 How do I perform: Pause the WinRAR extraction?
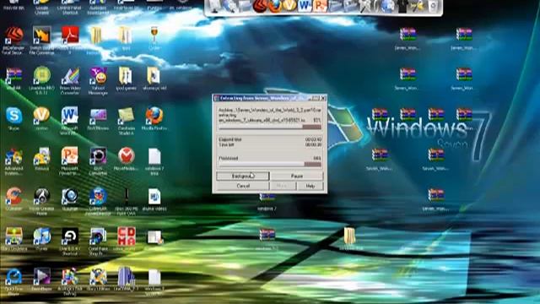296,176
